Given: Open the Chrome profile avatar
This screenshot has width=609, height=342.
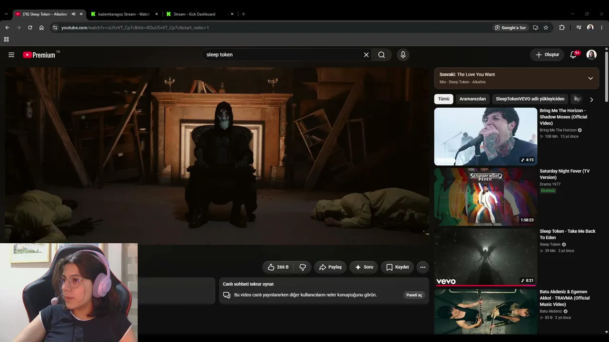Looking at the screenshot, I should [x=590, y=28].
